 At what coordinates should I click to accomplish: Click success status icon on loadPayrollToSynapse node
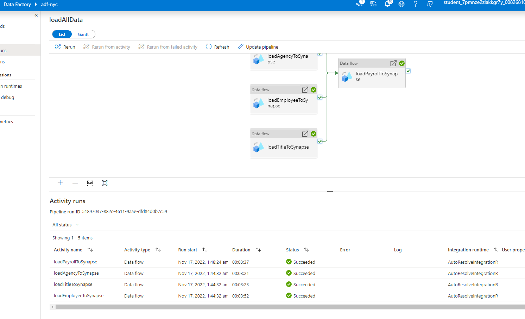click(402, 63)
